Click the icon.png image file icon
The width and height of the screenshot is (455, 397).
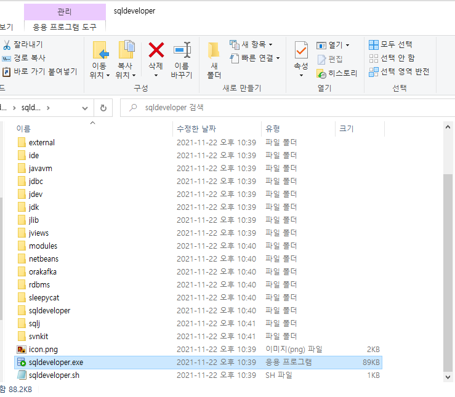22,350
